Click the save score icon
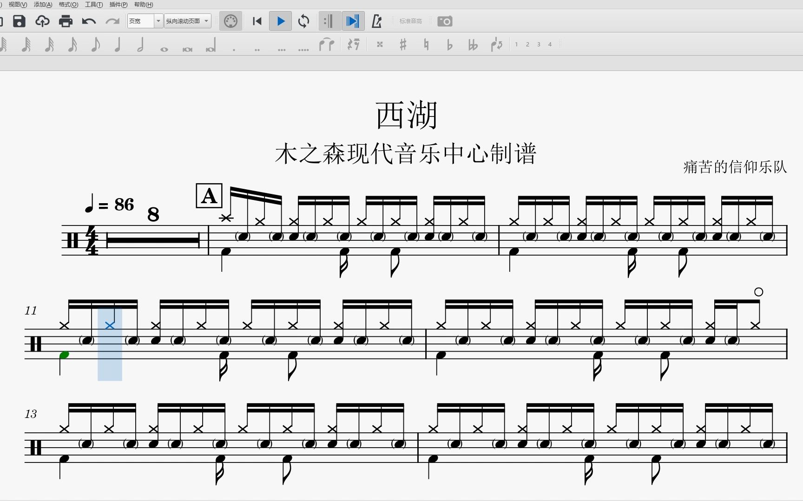 [x=19, y=21]
